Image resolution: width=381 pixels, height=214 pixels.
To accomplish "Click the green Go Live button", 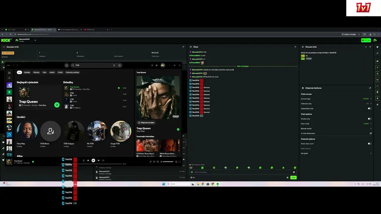I will (x=366, y=40).
